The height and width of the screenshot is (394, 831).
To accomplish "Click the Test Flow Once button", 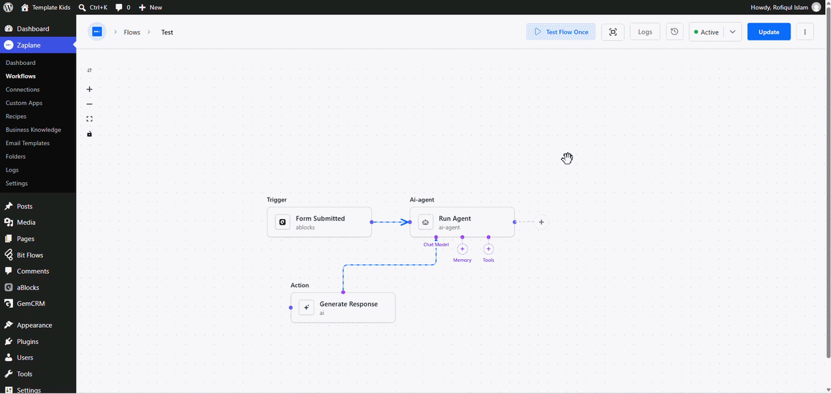I will click(x=561, y=32).
